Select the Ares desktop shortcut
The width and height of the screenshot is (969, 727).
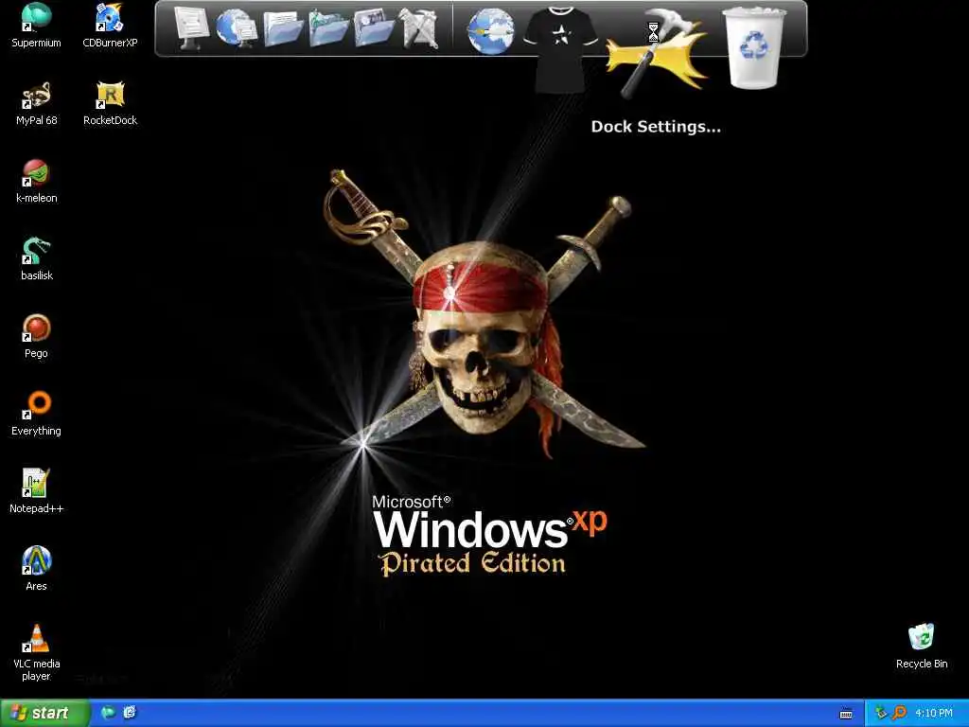tap(37, 569)
